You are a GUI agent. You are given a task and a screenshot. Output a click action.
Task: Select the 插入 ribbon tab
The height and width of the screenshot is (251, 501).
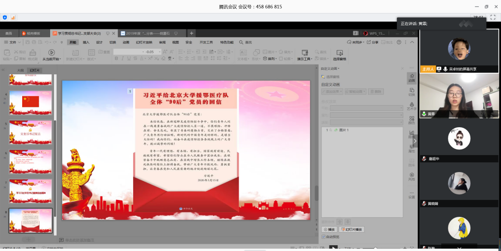pyautogui.click(x=86, y=42)
